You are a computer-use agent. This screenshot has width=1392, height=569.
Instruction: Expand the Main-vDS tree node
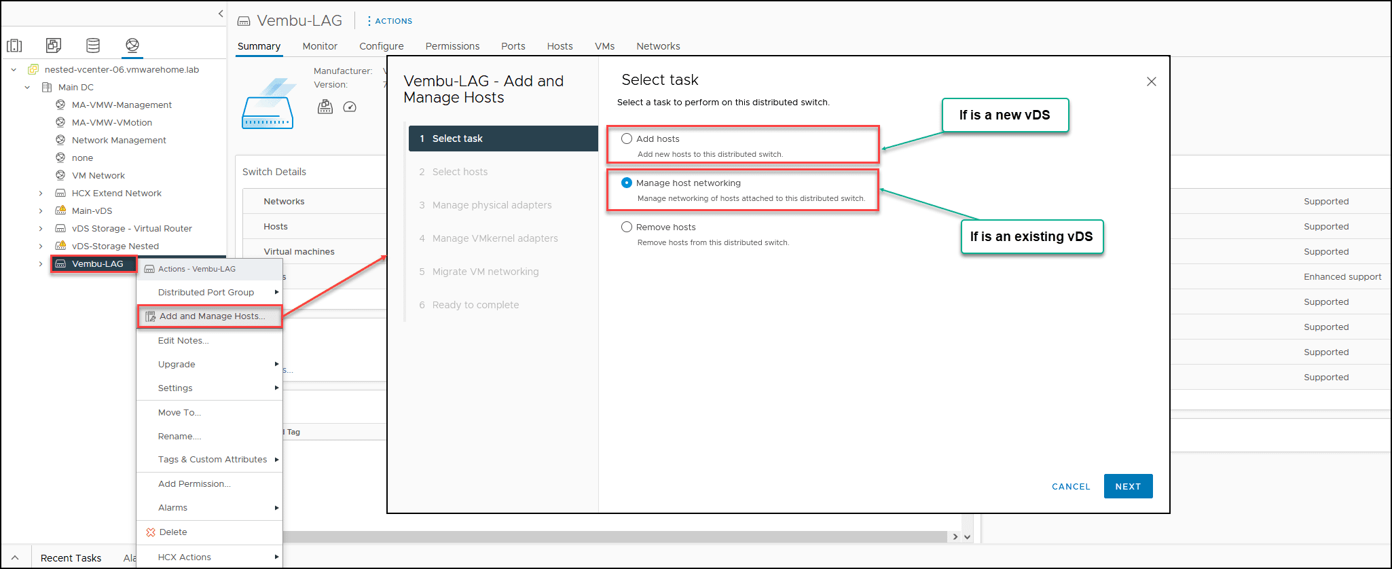[41, 210]
